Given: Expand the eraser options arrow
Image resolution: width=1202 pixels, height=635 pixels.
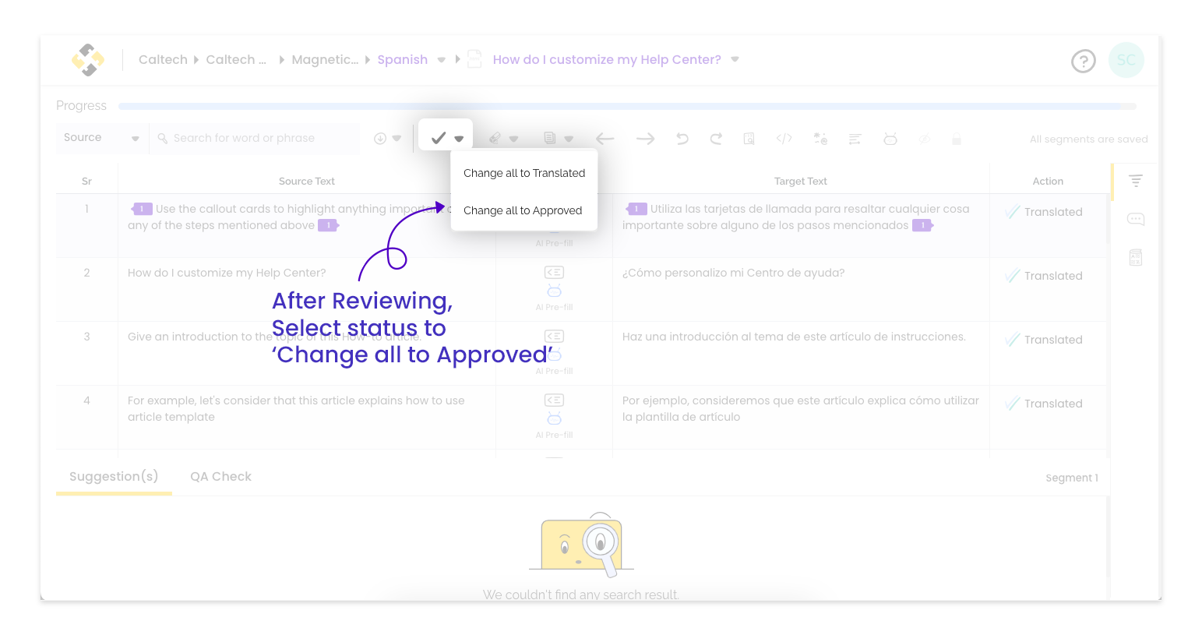Looking at the screenshot, I should (513, 139).
